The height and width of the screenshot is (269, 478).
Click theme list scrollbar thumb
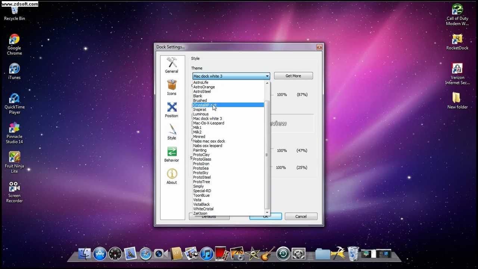267,155
